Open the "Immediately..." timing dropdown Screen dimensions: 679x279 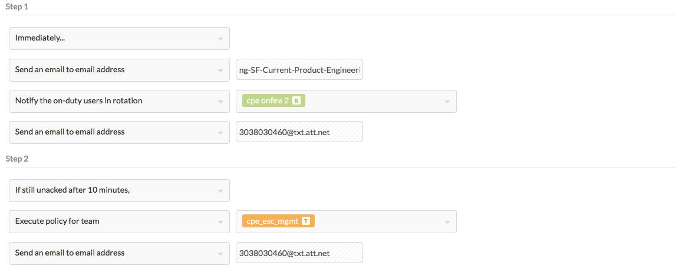click(x=119, y=38)
